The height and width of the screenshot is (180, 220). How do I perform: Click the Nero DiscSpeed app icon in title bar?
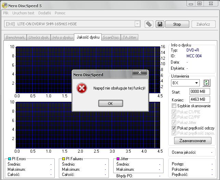[5, 5]
